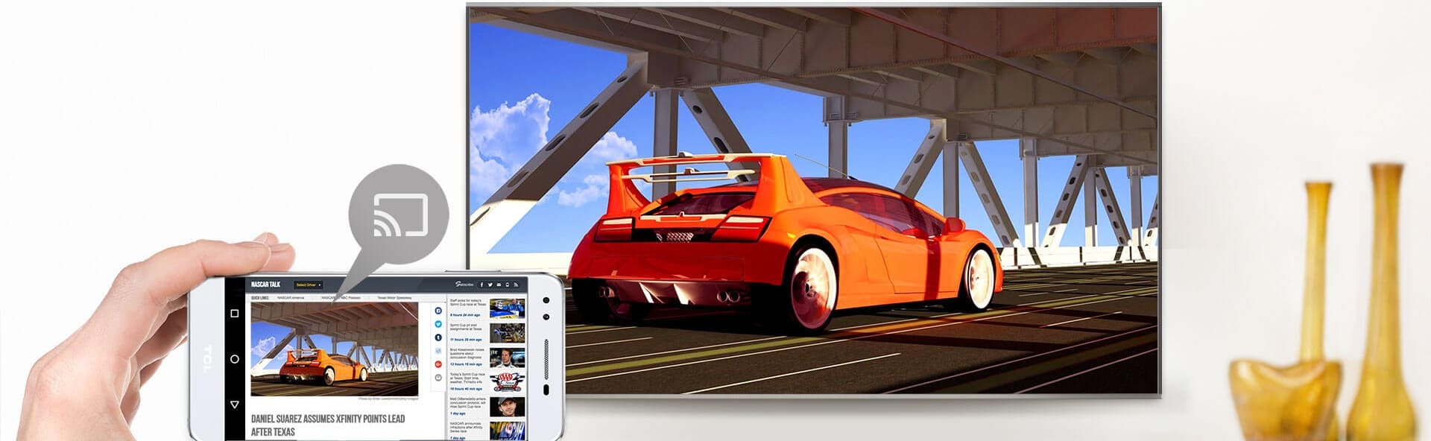This screenshot has height=441, width=1431.
Task: Click the NASCAR Talk logo
Action: pyautogui.click(x=265, y=285)
